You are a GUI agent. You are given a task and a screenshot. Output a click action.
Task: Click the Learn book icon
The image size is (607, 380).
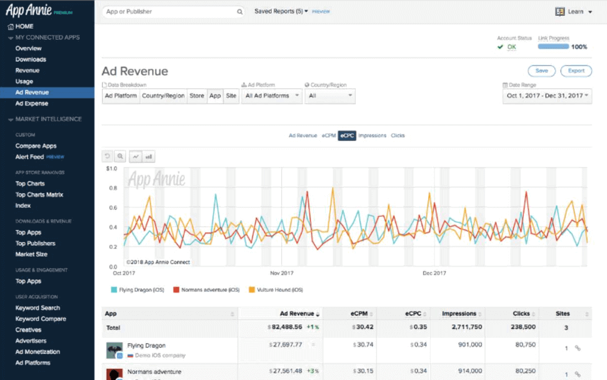click(x=560, y=11)
